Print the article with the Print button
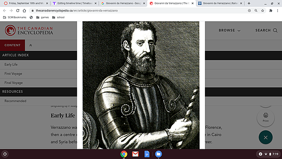282x159 pixels. click(266, 117)
